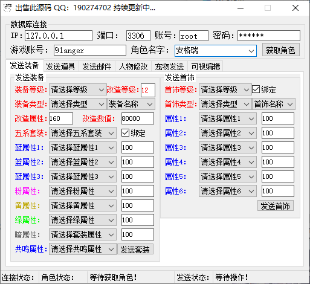Viewport: 310px width, 284px height.
Task: Click value field for 属性1 in 发送首饰
Action: pos(278,118)
